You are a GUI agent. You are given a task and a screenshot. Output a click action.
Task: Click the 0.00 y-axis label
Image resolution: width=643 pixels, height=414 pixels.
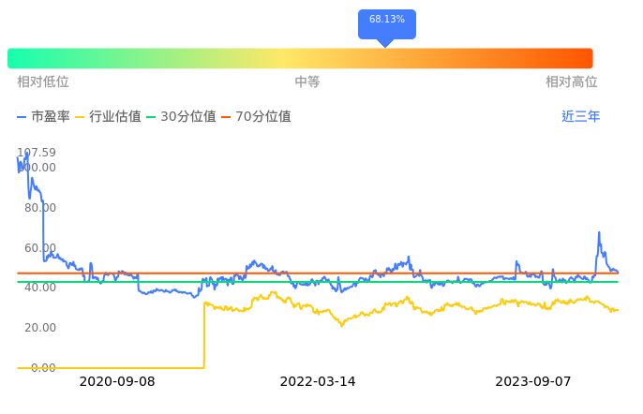click(x=42, y=368)
